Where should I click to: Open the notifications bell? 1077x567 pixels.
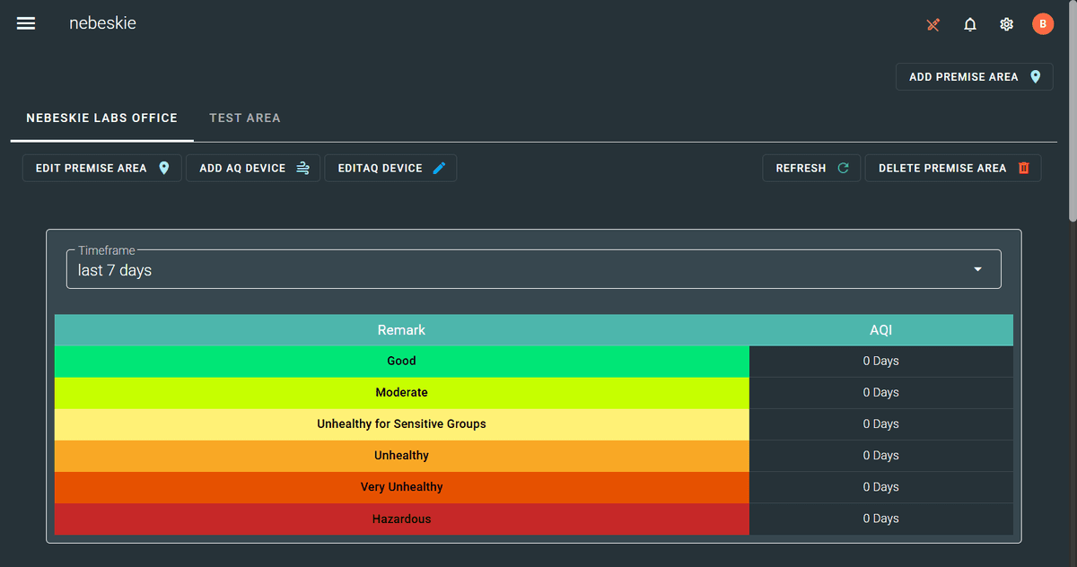tap(970, 24)
